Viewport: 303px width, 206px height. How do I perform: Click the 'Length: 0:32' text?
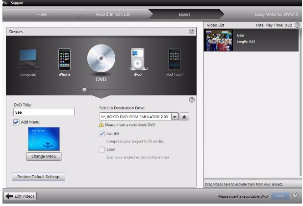pyautogui.click(x=246, y=41)
